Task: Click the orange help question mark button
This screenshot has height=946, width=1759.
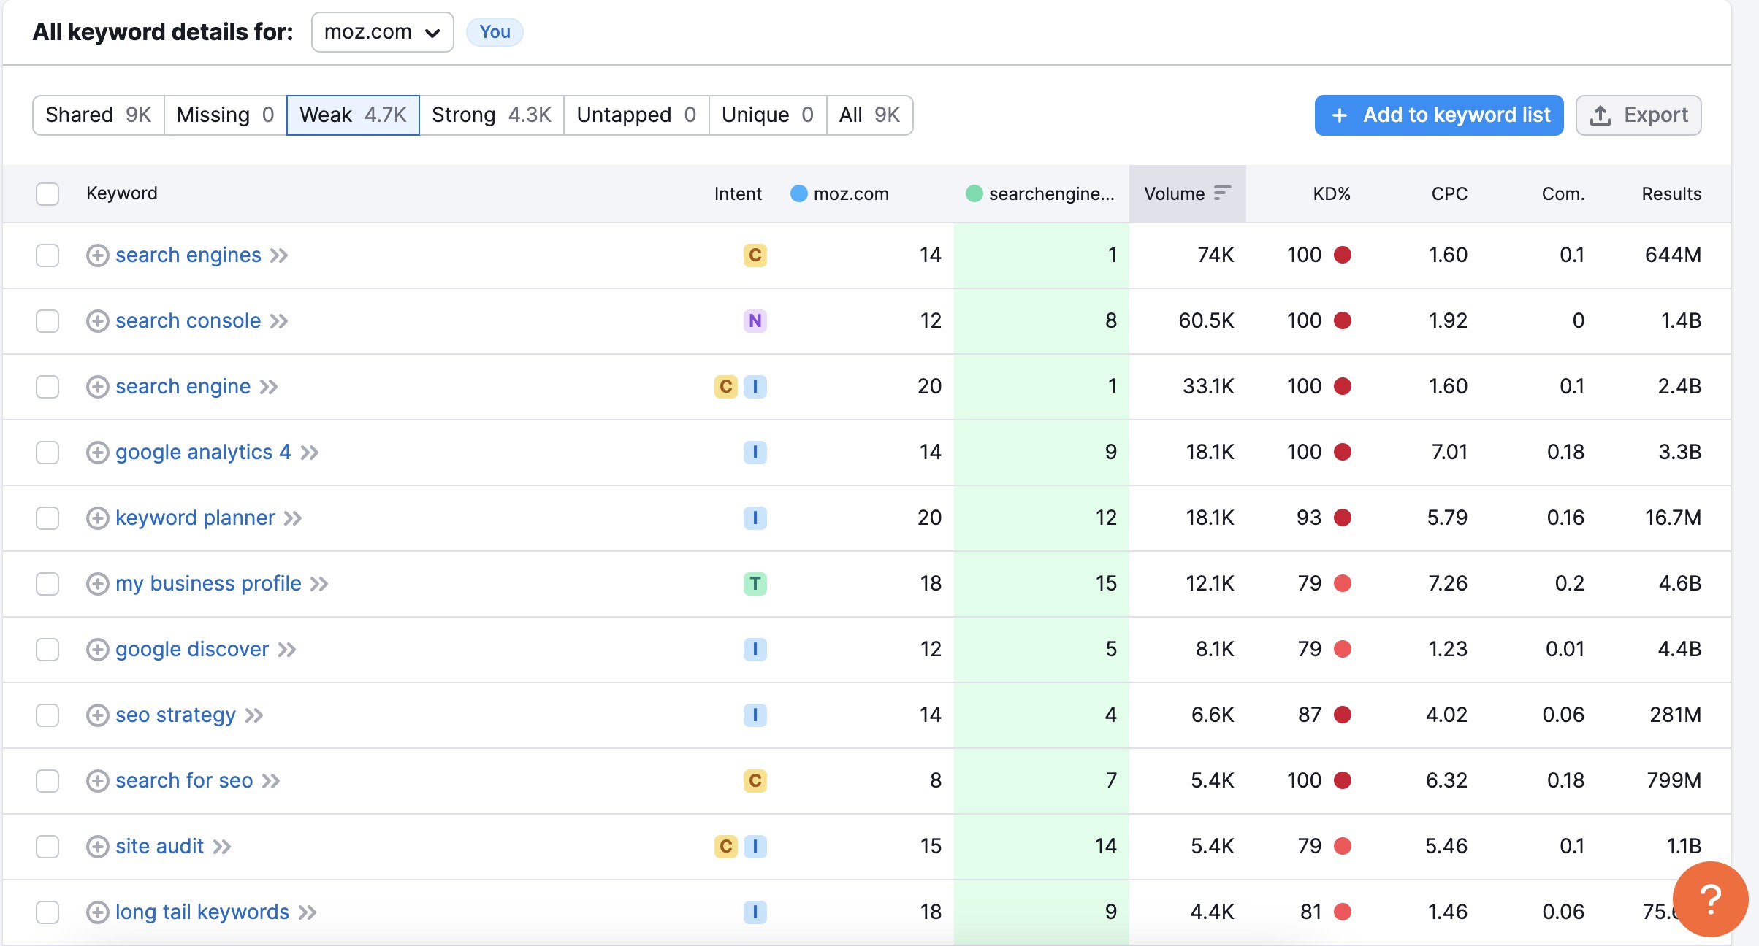Action: pyautogui.click(x=1709, y=899)
